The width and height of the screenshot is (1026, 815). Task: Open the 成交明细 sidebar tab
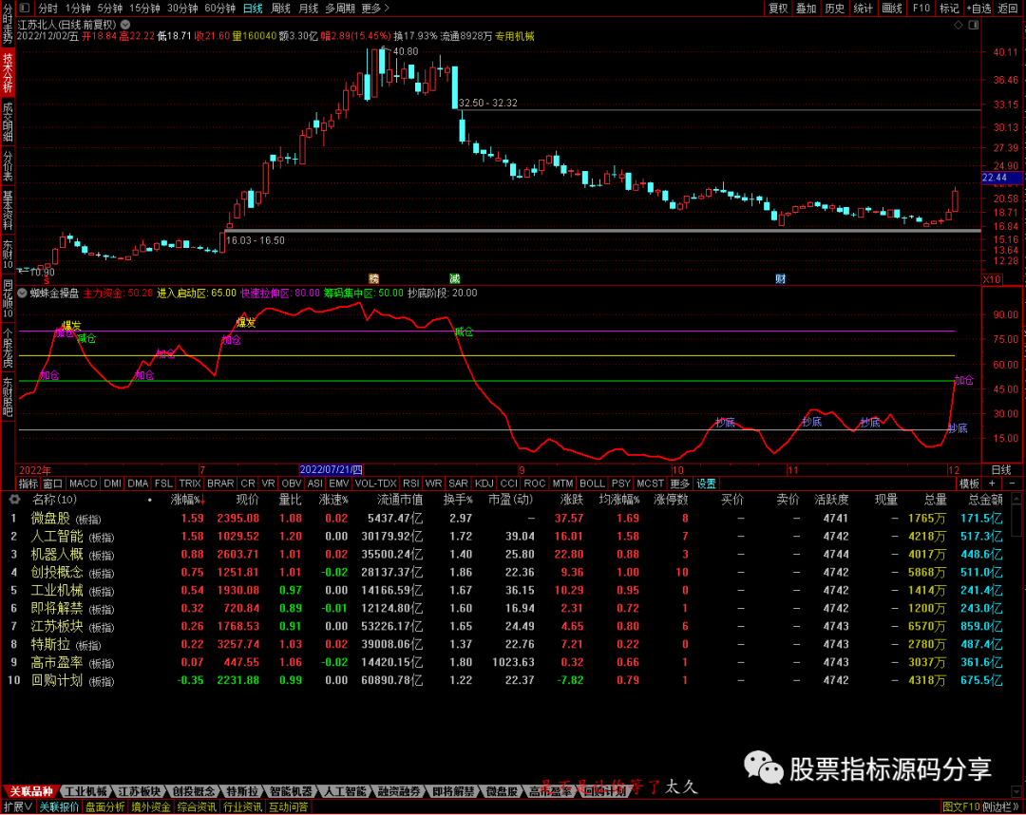click(x=8, y=122)
